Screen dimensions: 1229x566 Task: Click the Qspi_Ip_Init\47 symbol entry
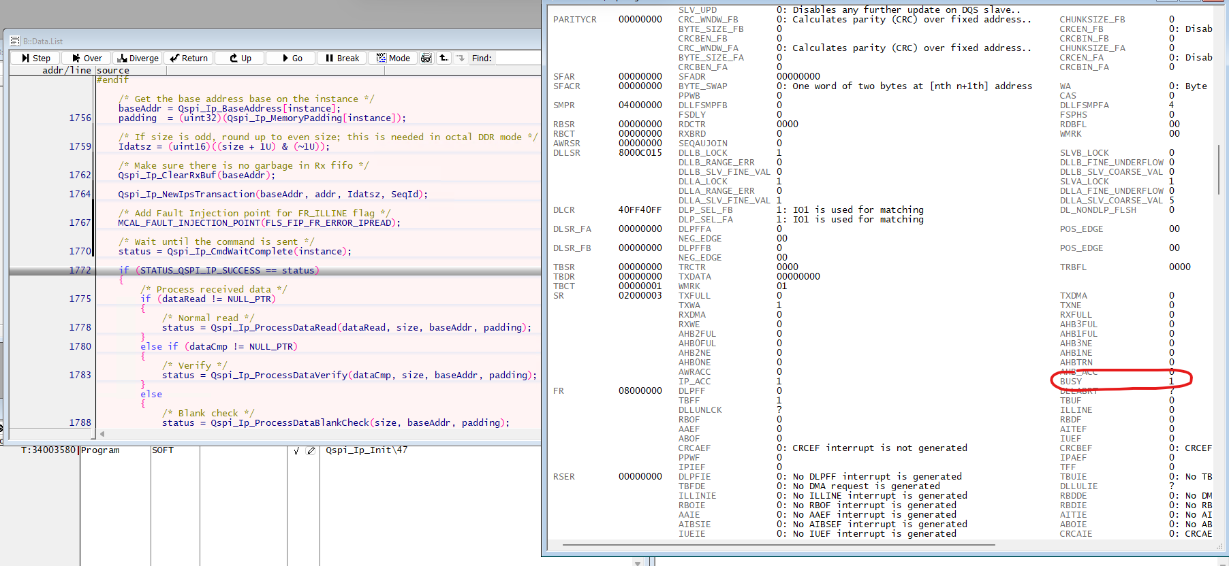click(x=367, y=450)
